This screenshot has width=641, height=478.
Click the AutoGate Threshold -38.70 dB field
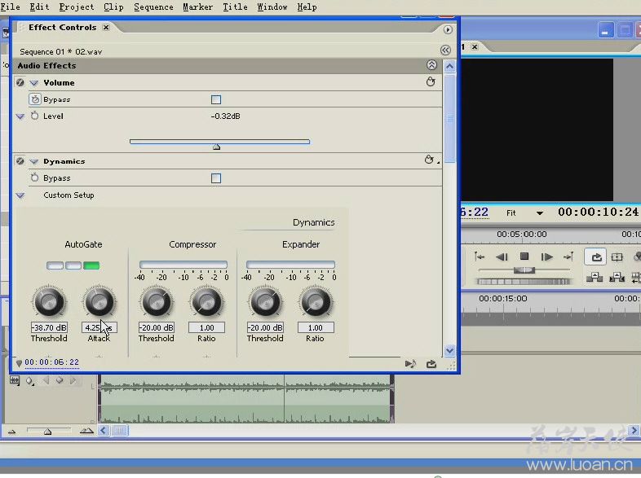49,327
